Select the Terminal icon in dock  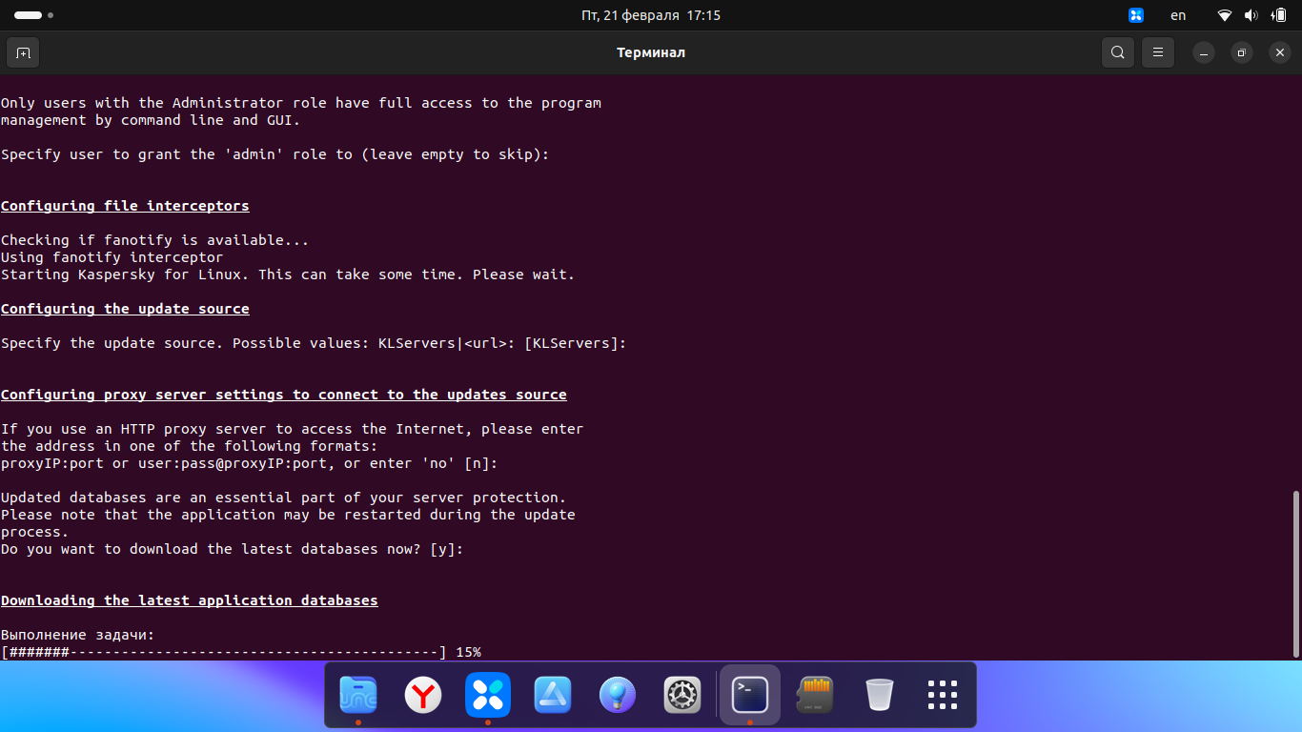[x=750, y=695]
